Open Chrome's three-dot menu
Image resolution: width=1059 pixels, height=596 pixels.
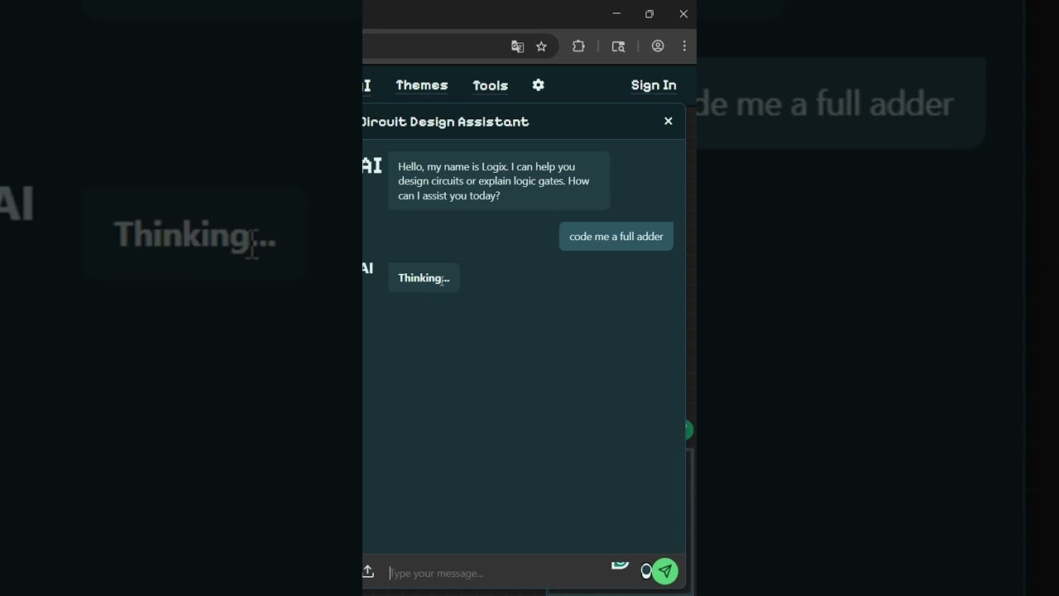pyautogui.click(x=684, y=46)
